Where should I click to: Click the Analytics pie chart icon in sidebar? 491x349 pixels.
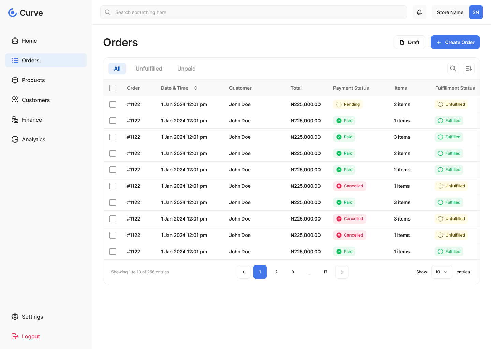click(15, 139)
